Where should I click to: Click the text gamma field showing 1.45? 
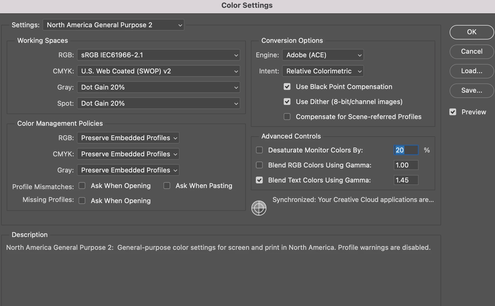(x=406, y=180)
